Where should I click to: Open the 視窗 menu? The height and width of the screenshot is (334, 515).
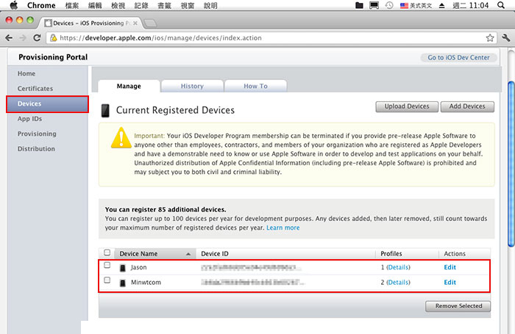tap(188, 6)
